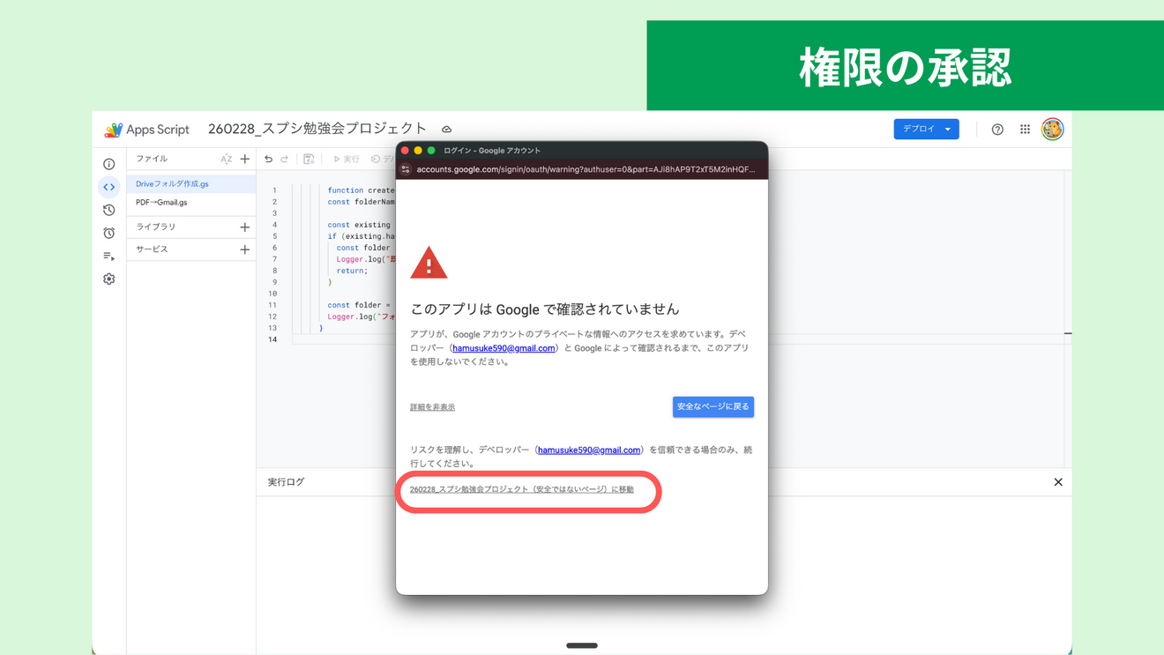1164x655 pixels.
Task: Click the popup address bar URL
Action: [586, 169]
